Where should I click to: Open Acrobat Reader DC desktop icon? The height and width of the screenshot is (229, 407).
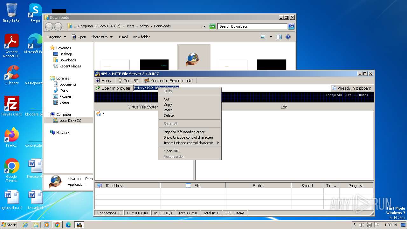click(x=11, y=46)
